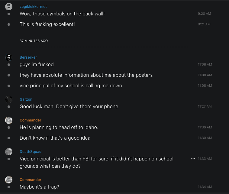
Task: Click Commander's avatar above "Maybe it's a trap?"
Action: click(x=9, y=180)
